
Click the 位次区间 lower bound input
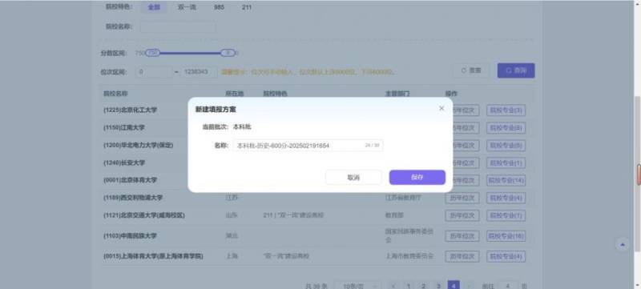click(x=154, y=72)
